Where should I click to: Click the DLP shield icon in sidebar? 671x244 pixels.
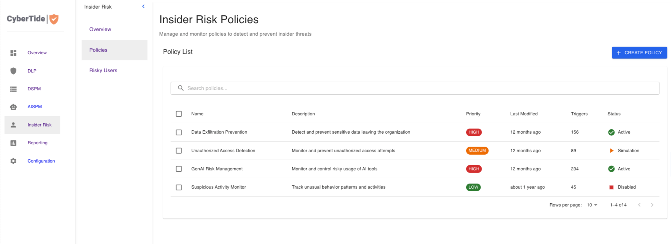click(13, 71)
